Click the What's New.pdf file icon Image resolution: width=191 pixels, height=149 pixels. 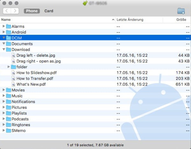pyautogui.click(x=13, y=84)
